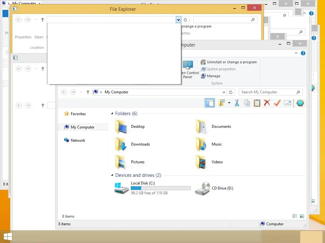Switch to large icons view
The image size is (325, 243).
pyautogui.click(x=302, y=216)
